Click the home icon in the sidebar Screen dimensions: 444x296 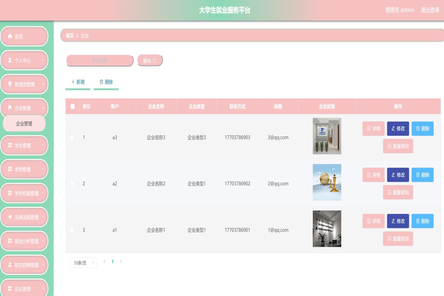(10, 37)
